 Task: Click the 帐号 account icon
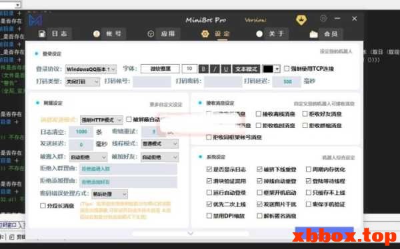click(97, 33)
